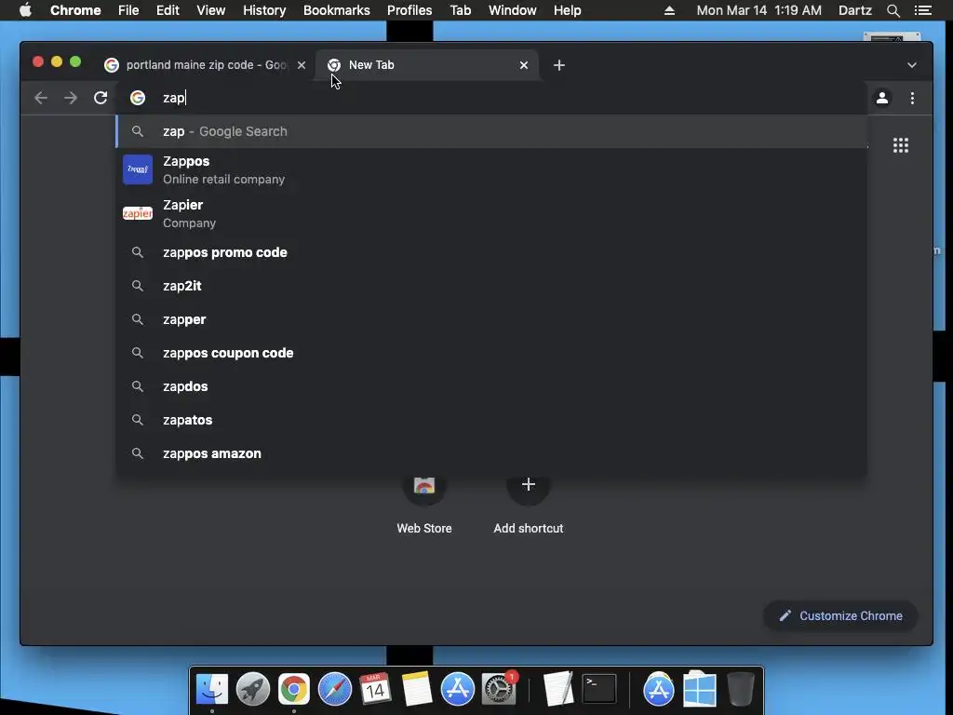Open System Preferences from the Dock
Image resolution: width=953 pixels, height=715 pixels.
[499, 690]
